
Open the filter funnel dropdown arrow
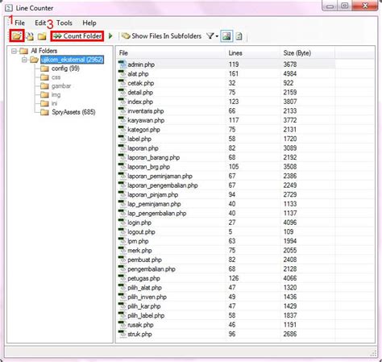click(x=217, y=36)
